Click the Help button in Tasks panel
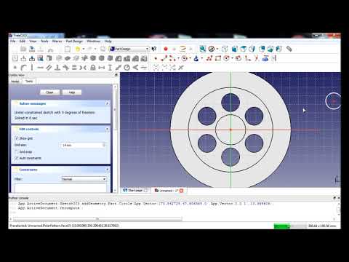The width and height of the screenshot is (349, 262). pos(72,92)
